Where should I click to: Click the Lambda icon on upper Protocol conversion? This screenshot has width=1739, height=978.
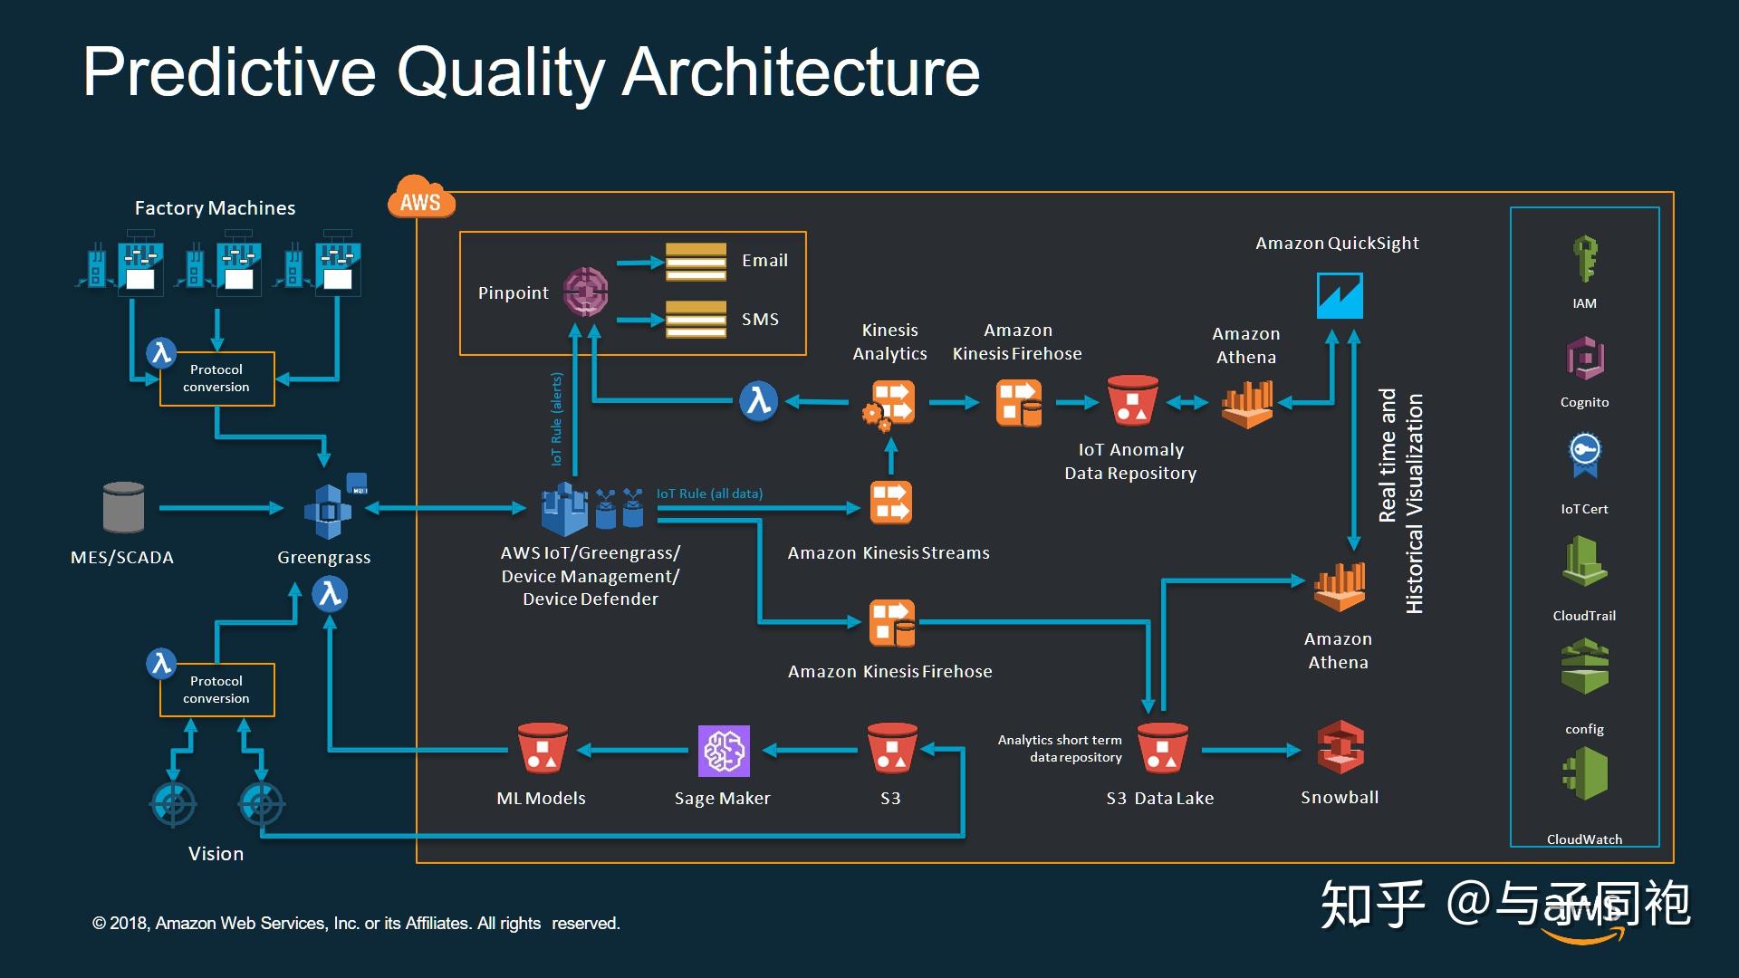(161, 352)
